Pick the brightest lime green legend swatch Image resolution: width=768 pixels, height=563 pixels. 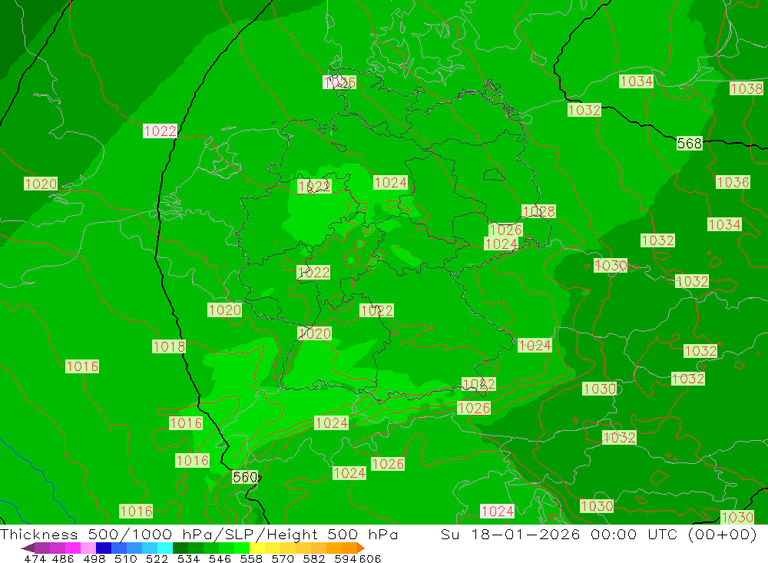click(x=242, y=548)
